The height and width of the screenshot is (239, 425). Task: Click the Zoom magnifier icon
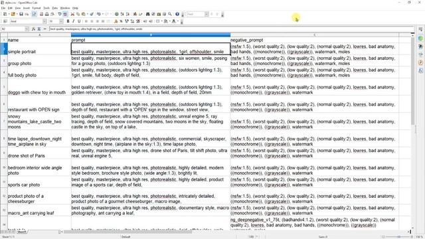click(170, 14)
